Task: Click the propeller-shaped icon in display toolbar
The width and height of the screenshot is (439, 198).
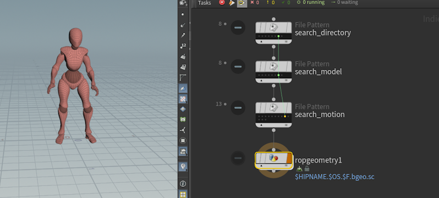Action: coord(183,130)
